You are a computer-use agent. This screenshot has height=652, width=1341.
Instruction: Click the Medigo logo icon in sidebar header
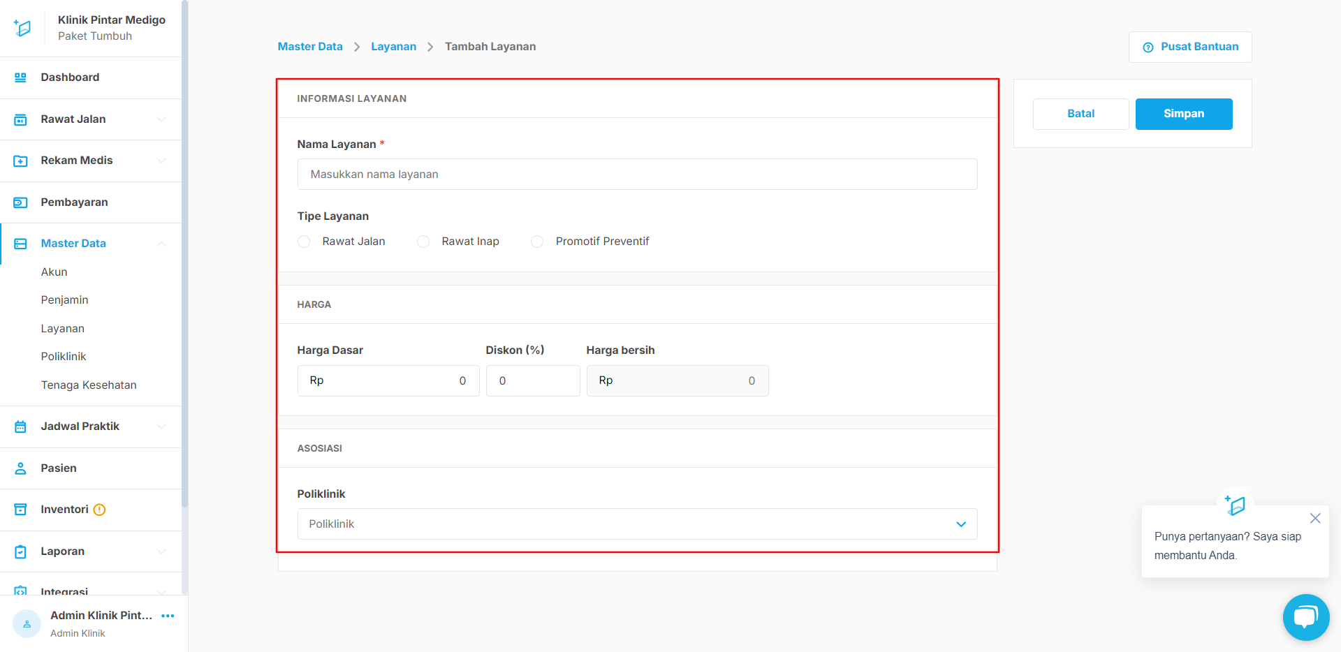click(x=22, y=28)
